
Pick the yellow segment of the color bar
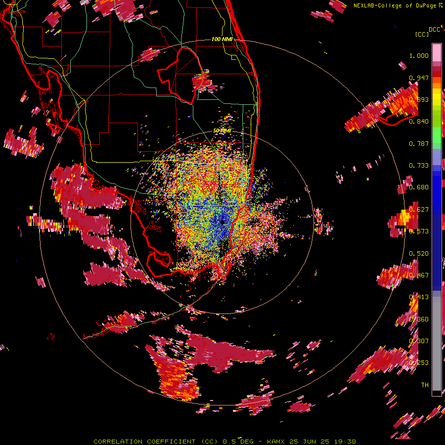[437, 97]
